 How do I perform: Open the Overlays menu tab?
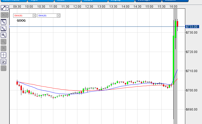(x=148, y=1)
